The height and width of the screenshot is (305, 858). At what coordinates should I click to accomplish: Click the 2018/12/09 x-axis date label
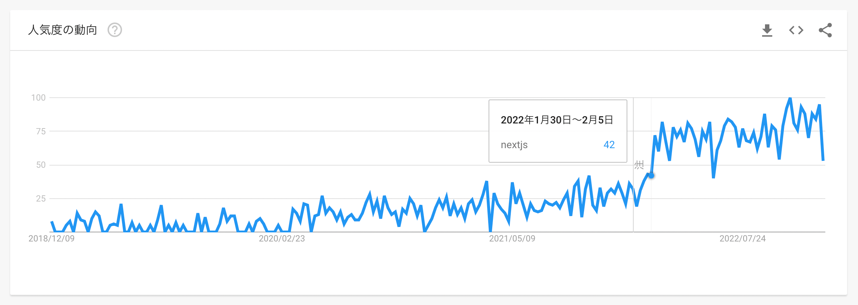click(x=52, y=239)
